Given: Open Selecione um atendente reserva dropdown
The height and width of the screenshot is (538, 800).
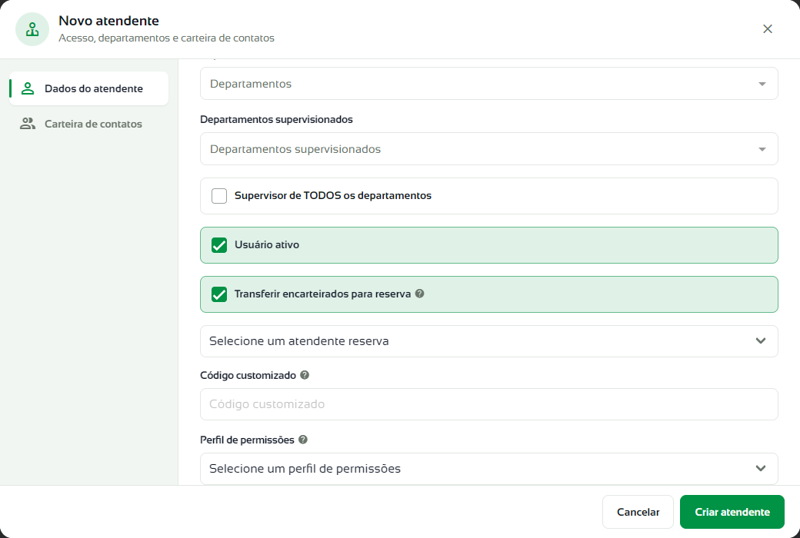Looking at the screenshot, I should pyautogui.click(x=488, y=341).
